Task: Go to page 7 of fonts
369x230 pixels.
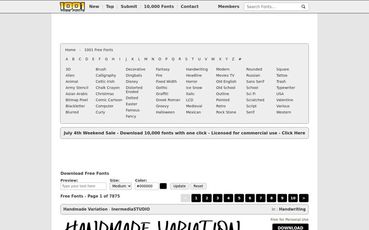Action: click(x=260, y=198)
